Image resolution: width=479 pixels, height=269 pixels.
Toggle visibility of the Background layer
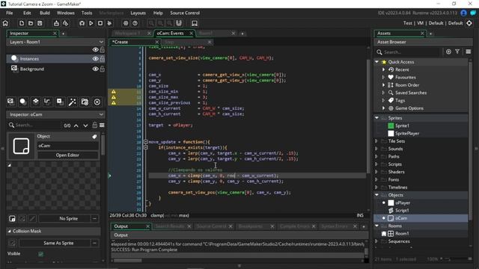point(95,69)
